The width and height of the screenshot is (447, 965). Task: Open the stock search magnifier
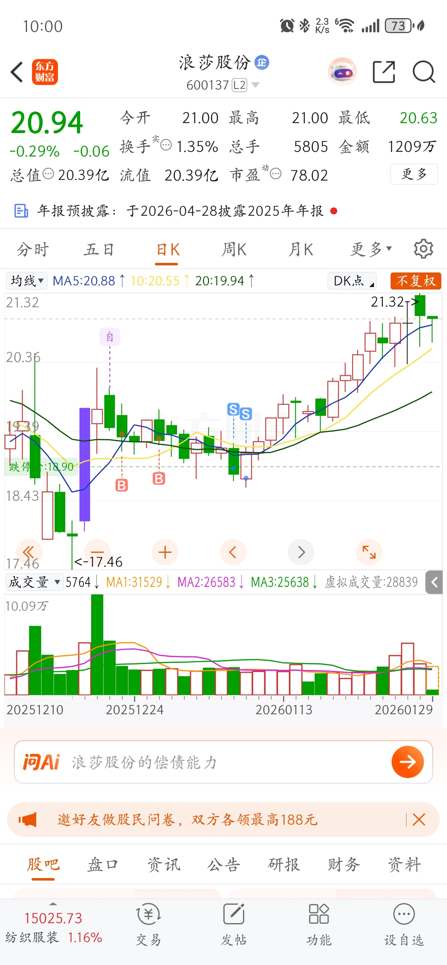click(x=424, y=72)
